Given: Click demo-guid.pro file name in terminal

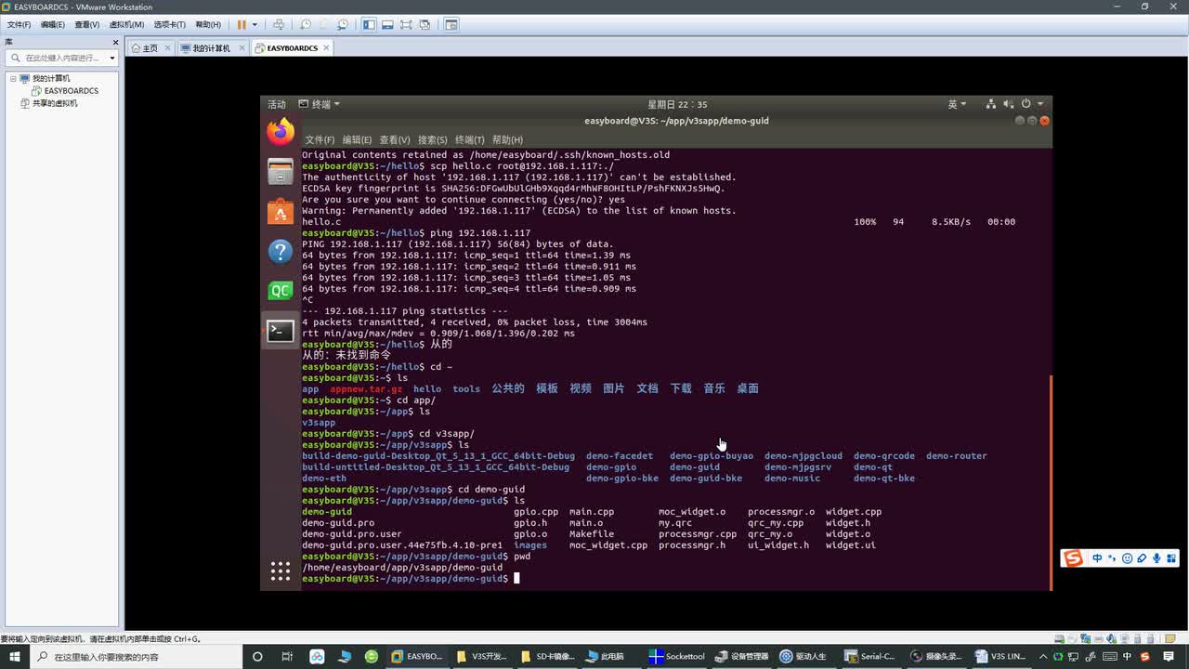Looking at the screenshot, I should click(x=338, y=523).
